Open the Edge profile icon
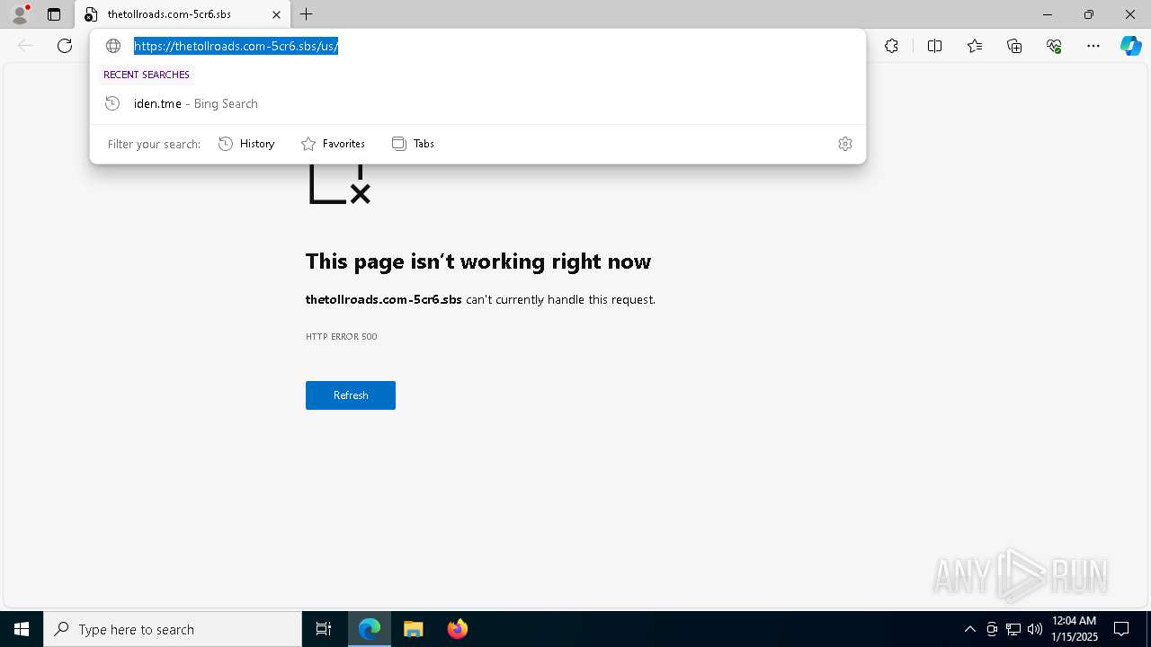Screen dimensions: 1151x647 pos(20,14)
